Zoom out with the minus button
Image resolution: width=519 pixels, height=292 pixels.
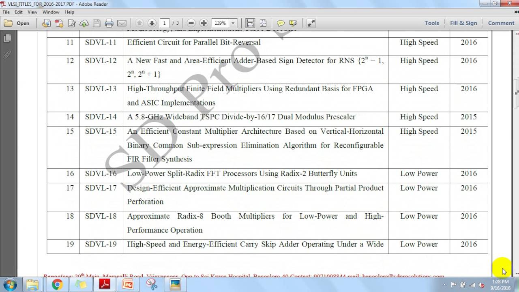(x=191, y=23)
